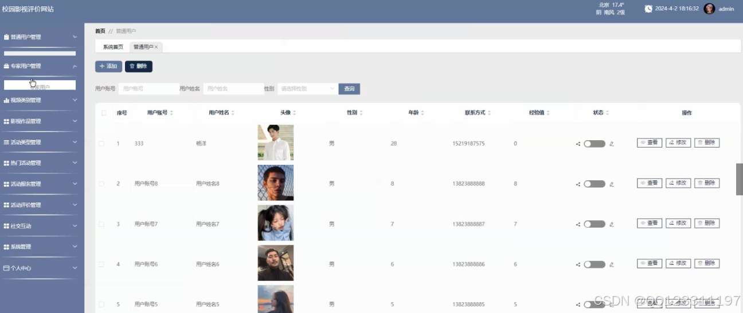
Task: Click 查看 for 用户账号6
Action: [x=649, y=264]
